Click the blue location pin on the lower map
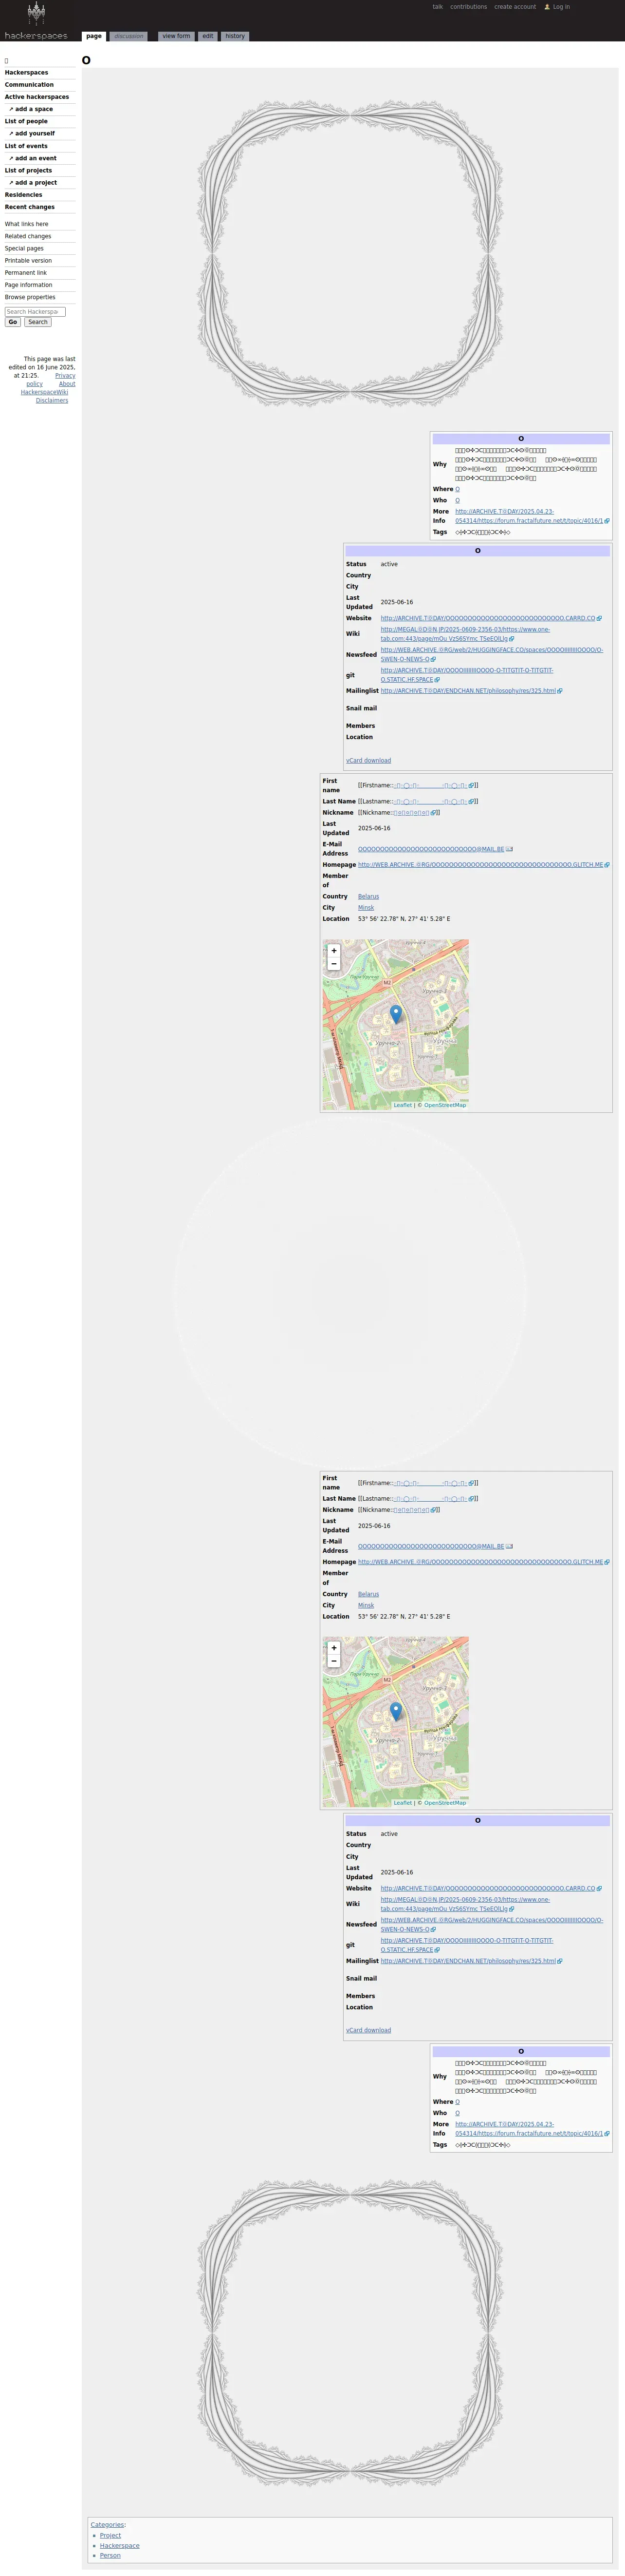Image resolution: width=625 pixels, height=2576 pixels. click(x=396, y=1711)
